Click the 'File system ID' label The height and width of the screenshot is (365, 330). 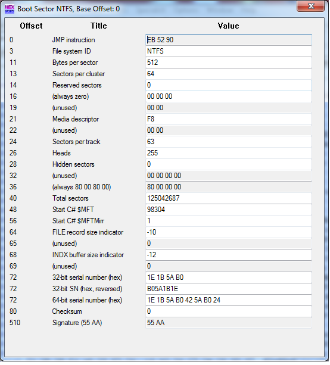pos(71,51)
